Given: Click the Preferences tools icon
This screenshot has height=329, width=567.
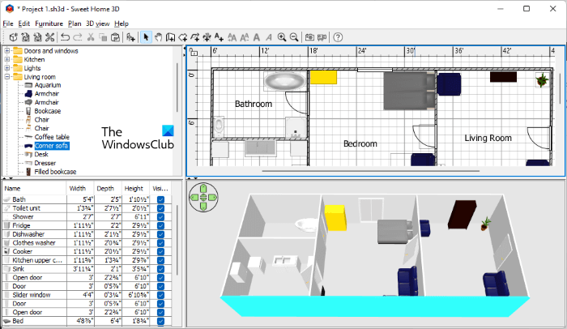Looking at the screenshot, I should (x=50, y=37).
